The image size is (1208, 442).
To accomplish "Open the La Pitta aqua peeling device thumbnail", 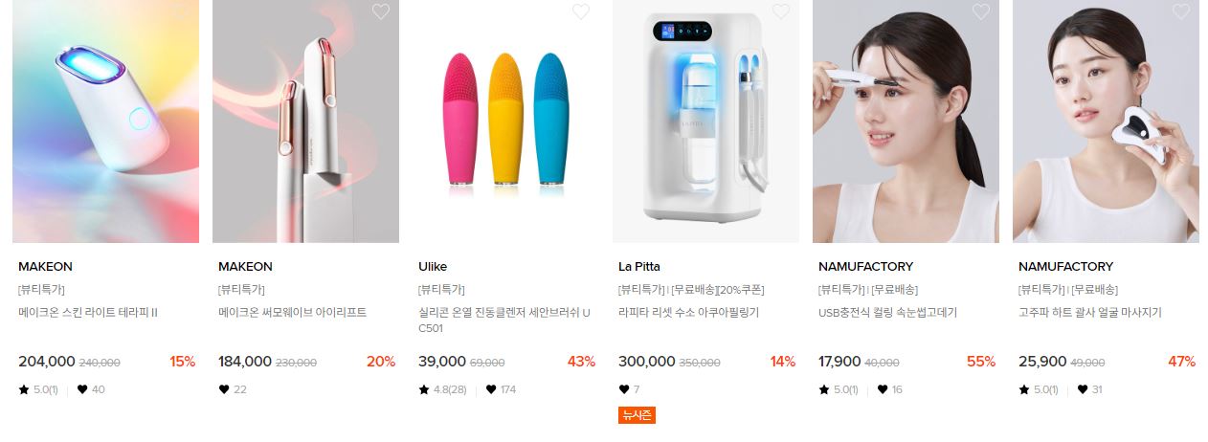I will [705, 122].
